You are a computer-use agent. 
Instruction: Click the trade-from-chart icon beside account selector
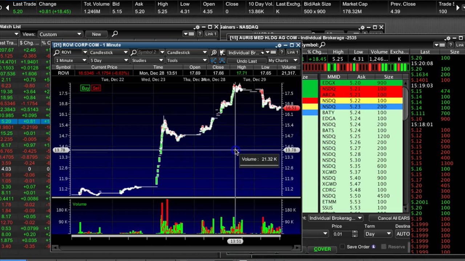point(222,53)
